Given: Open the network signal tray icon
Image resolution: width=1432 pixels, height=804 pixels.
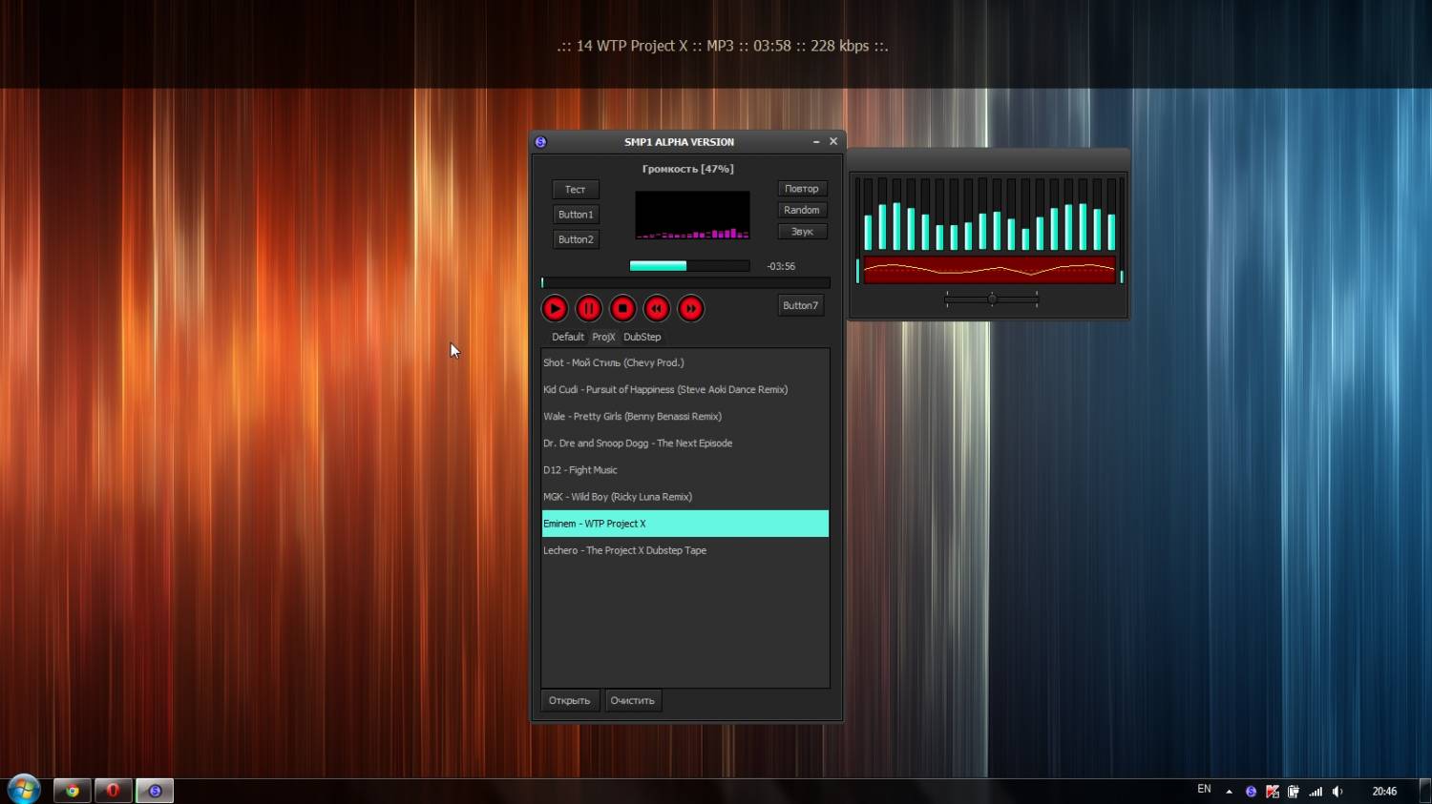Looking at the screenshot, I should [1316, 792].
